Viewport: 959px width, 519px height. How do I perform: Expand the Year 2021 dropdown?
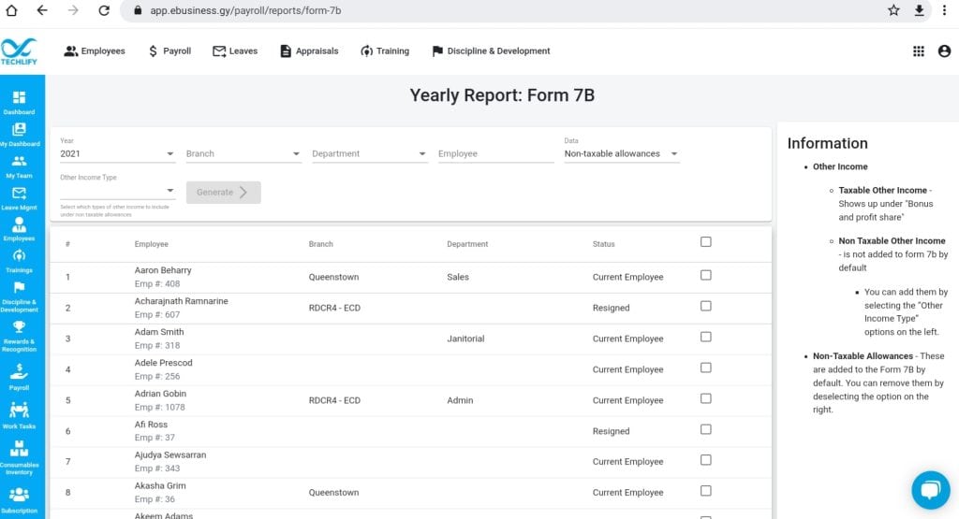point(117,154)
